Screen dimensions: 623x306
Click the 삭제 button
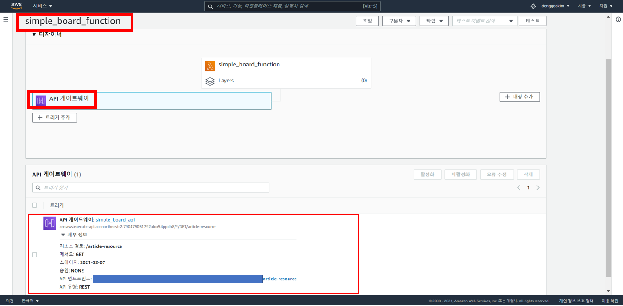pos(528,175)
